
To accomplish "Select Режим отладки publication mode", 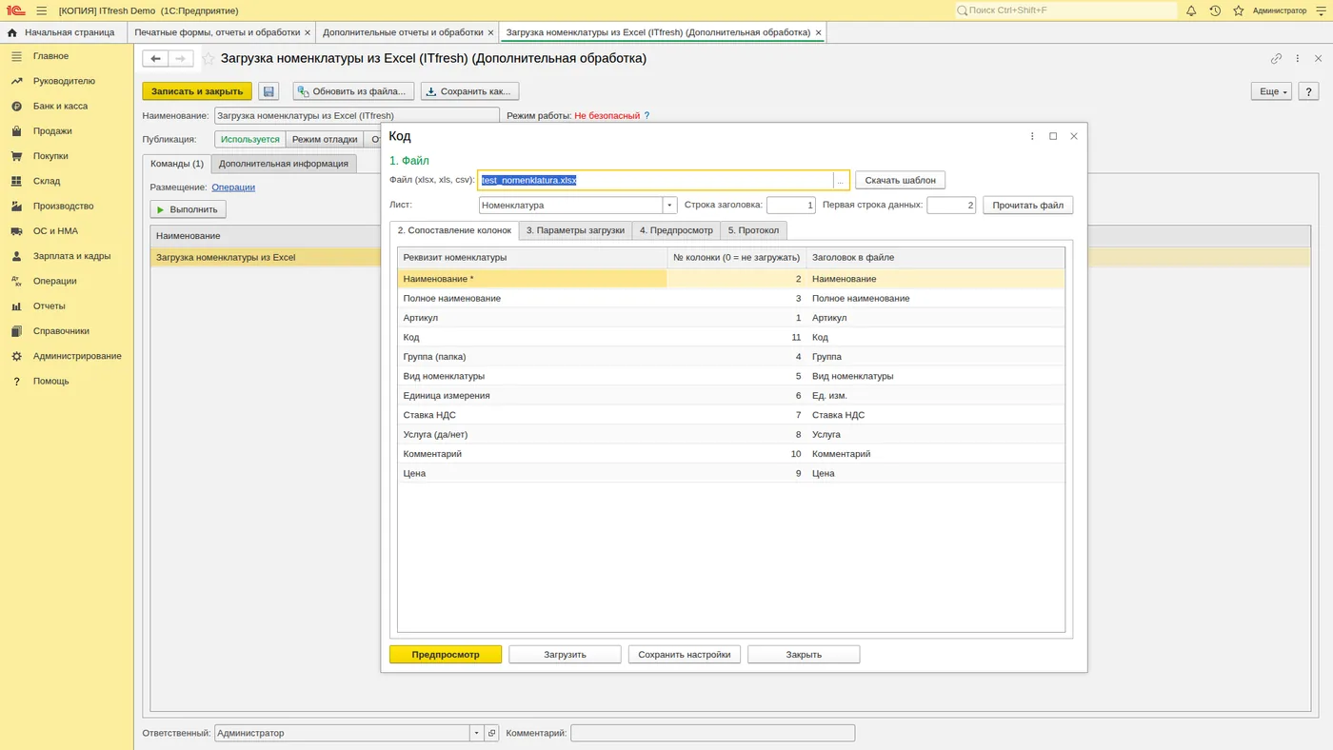I will coord(325,139).
